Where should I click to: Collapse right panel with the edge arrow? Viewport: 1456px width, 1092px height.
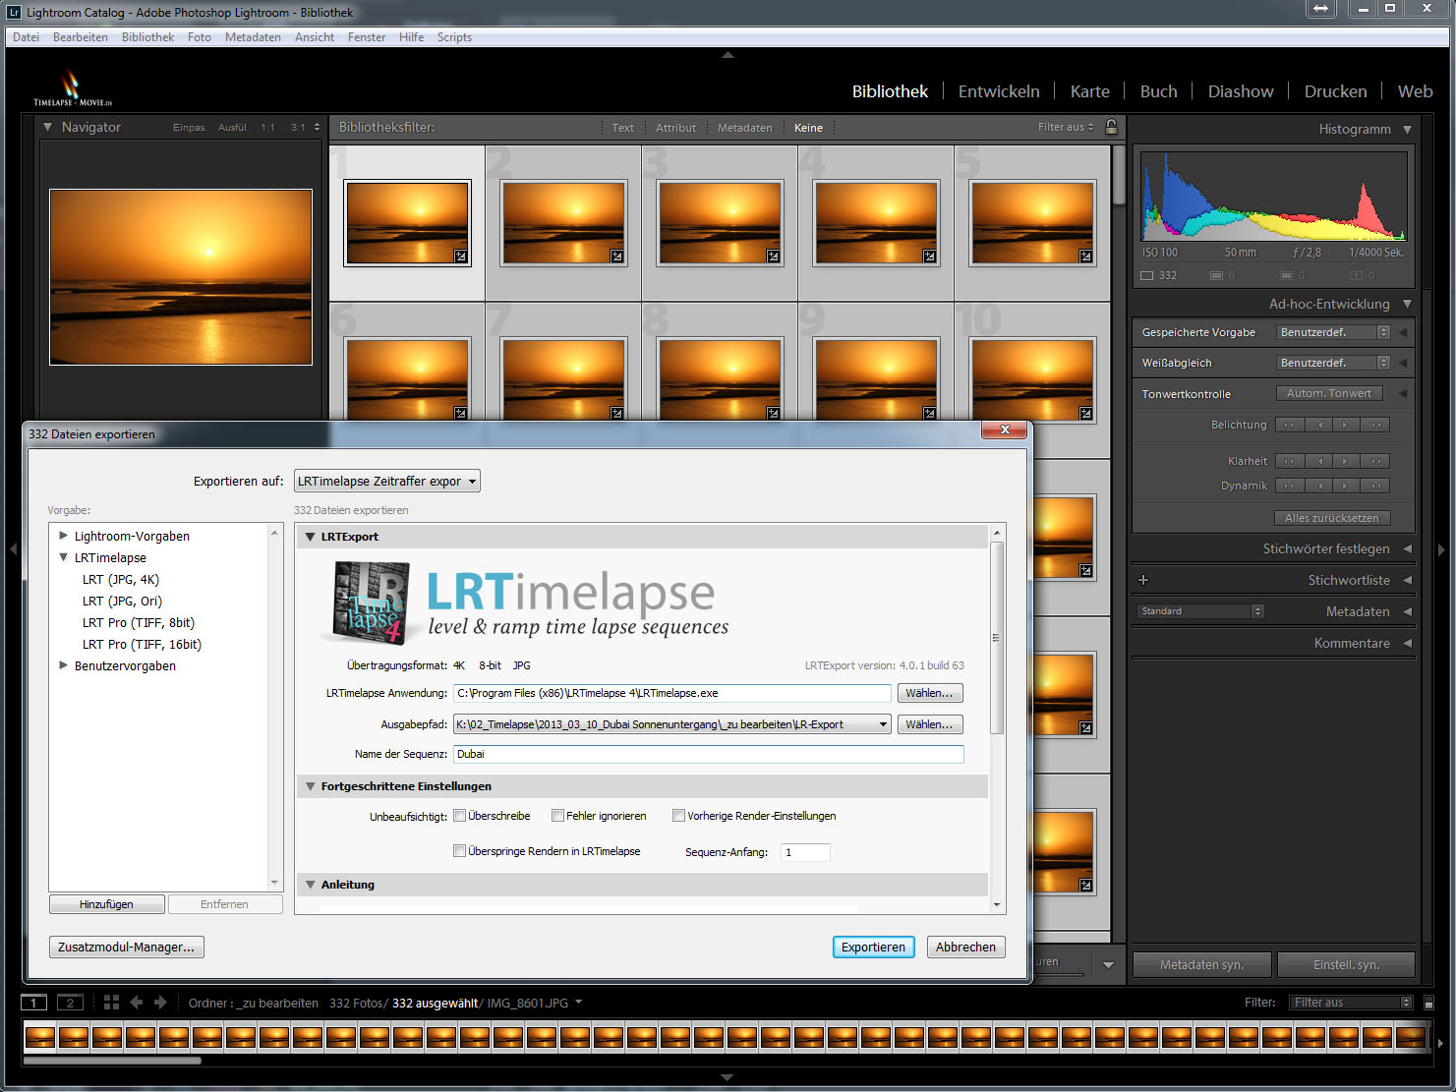pos(1442,548)
